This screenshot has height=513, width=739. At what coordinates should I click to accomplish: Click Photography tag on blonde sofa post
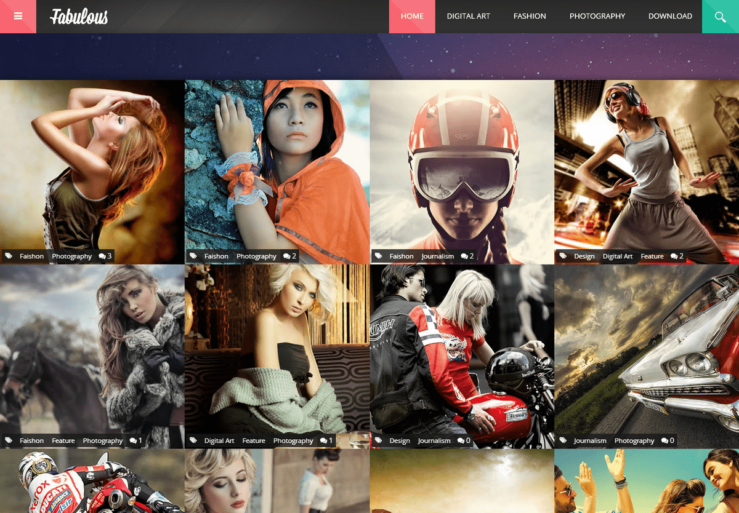(x=293, y=440)
